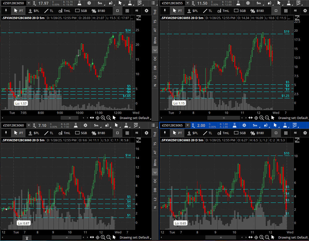The width and height of the screenshot is (309, 241).
Task: Select $PL price level tool in 6065 toolbar
Action: [x=192, y=133]
